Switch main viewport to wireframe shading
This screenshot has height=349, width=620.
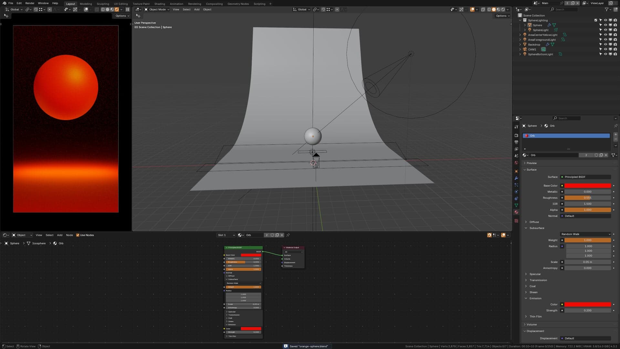[x=489, y=9]
